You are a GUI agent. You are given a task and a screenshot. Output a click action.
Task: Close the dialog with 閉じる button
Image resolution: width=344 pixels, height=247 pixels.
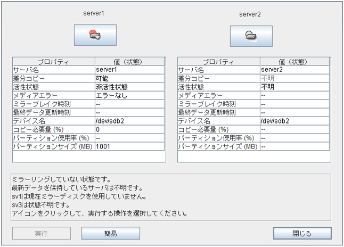[x=302, y=233]
